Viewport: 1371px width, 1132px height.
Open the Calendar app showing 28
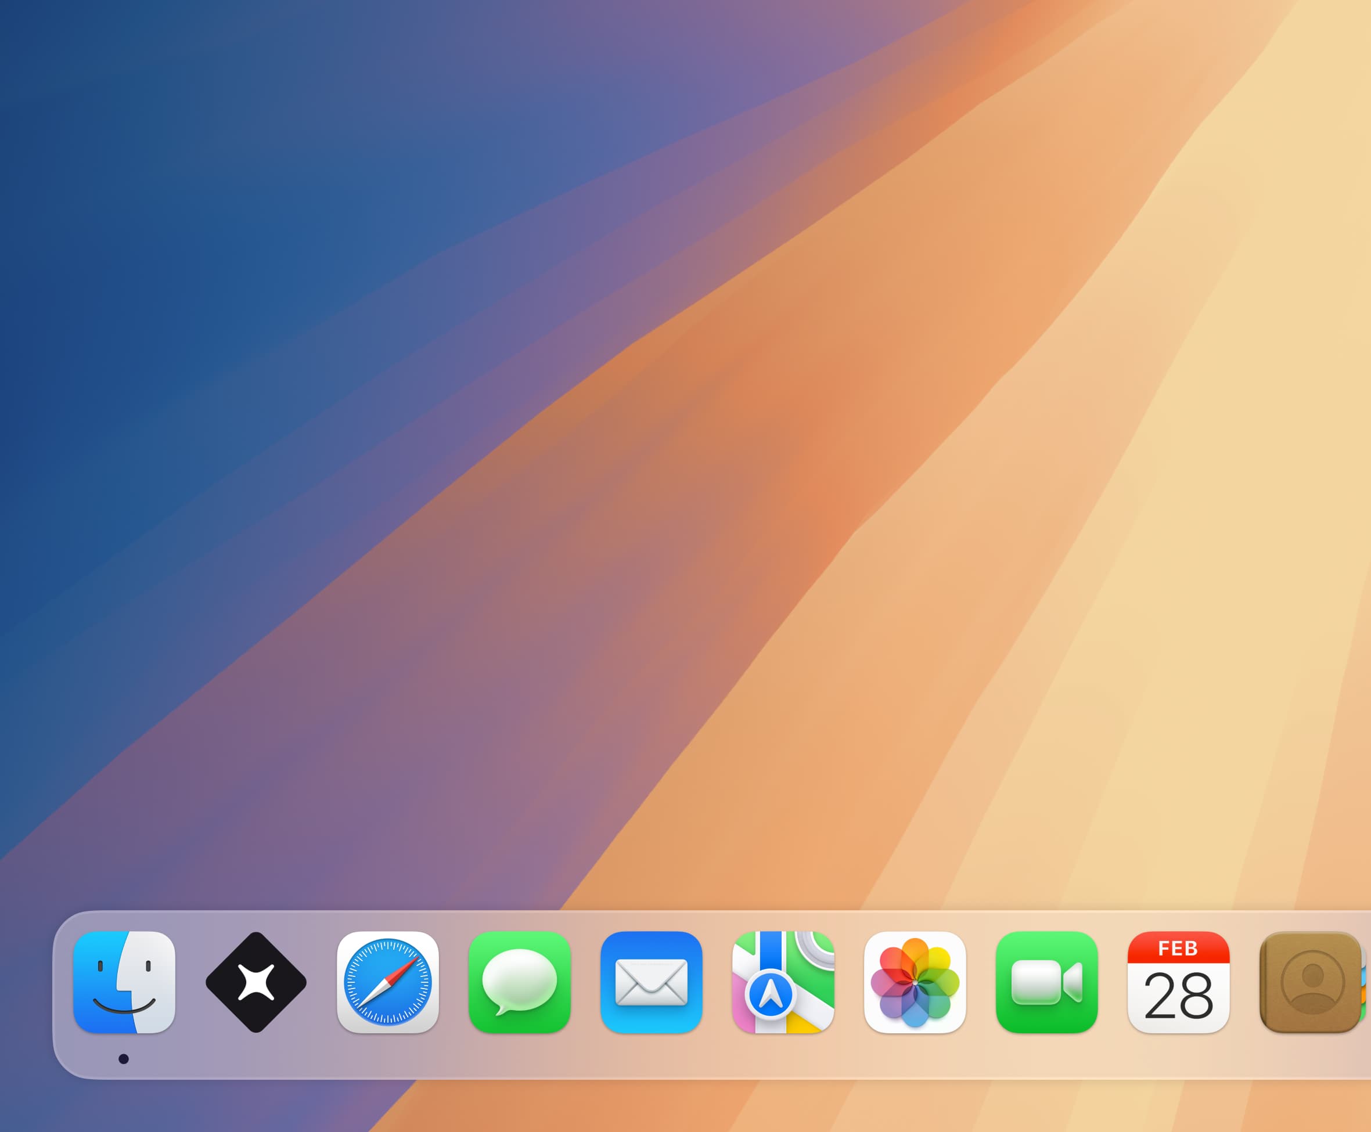click(1178, 982)
